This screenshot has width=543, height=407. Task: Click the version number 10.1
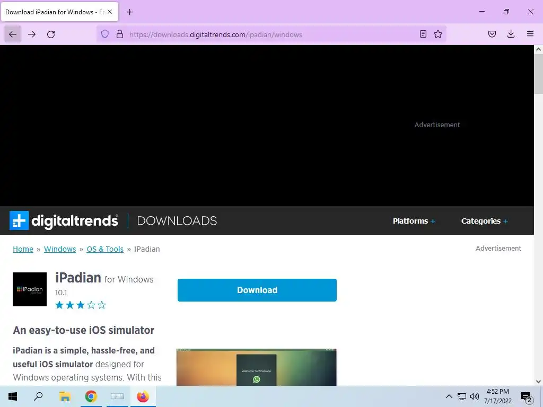[x=61, y=293]
